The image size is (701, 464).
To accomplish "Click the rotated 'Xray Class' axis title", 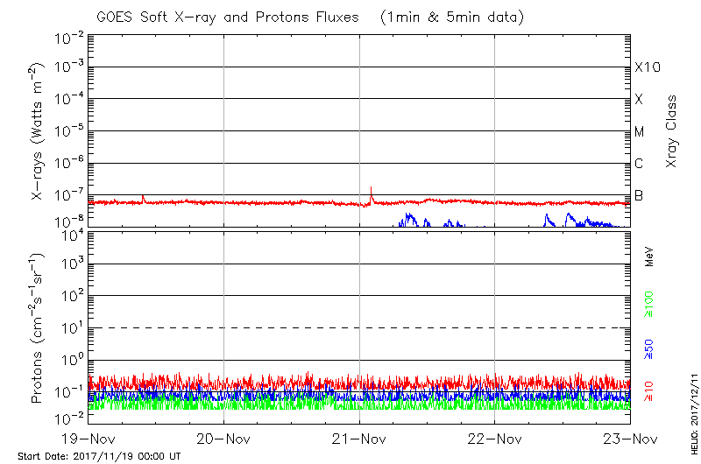I will [672, 131].
